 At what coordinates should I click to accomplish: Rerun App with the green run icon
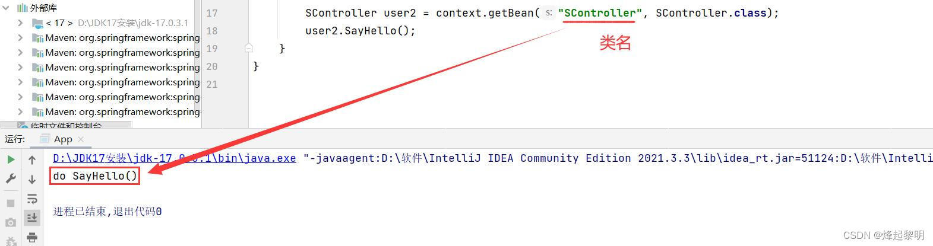pos(11,159)
